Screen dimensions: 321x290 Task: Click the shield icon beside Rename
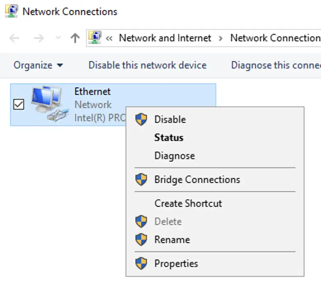point(142,240)
